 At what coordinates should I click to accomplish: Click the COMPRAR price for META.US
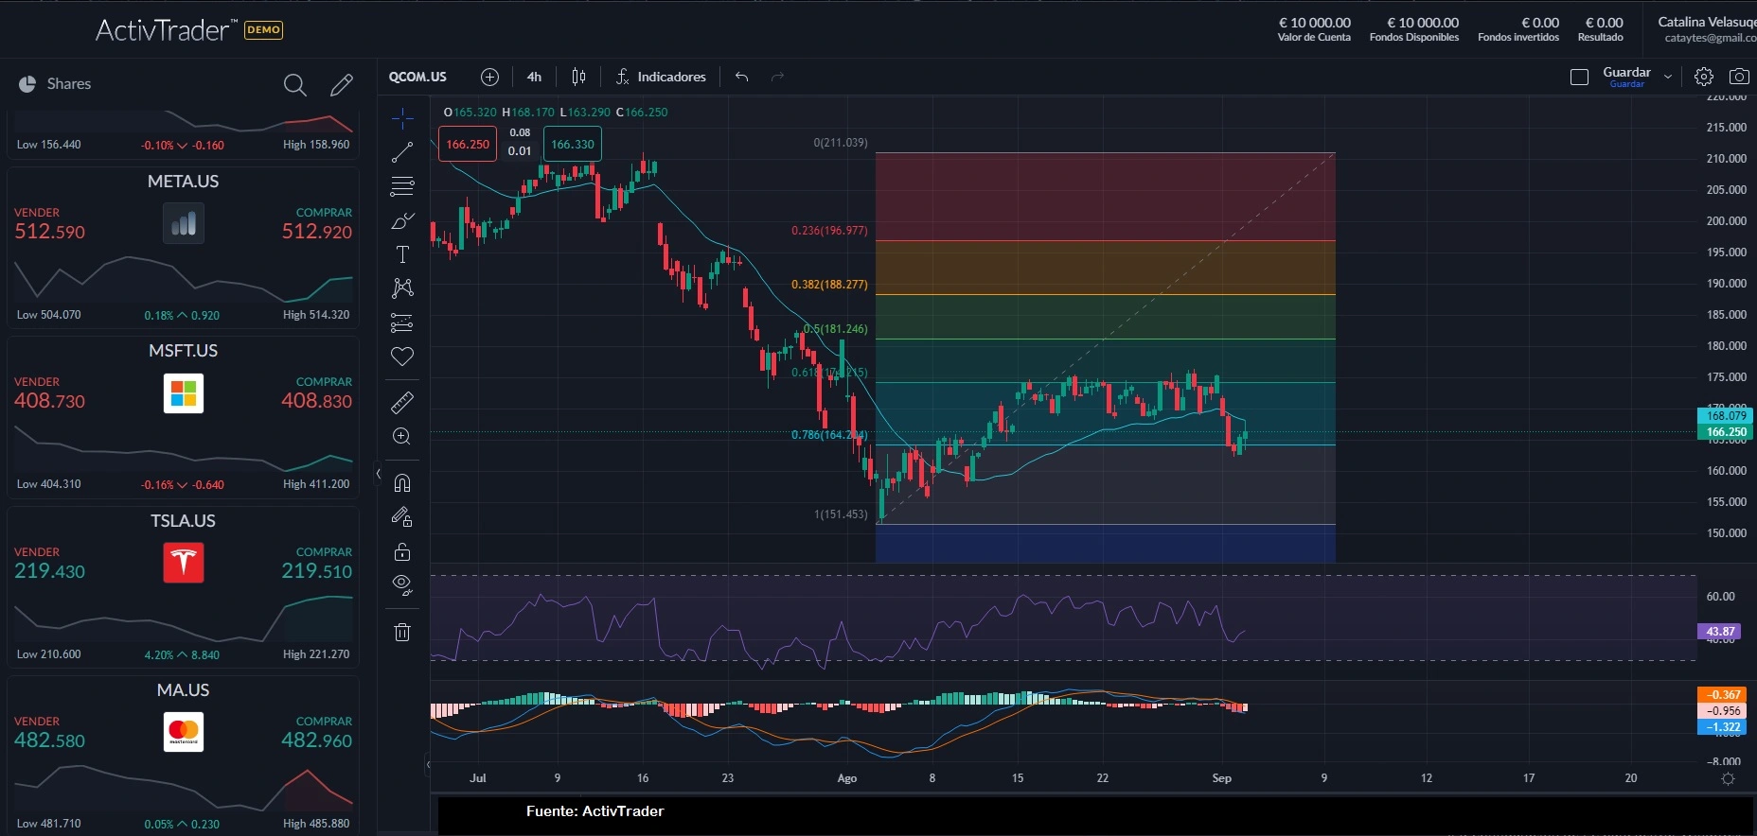click(x=316, y=232)
